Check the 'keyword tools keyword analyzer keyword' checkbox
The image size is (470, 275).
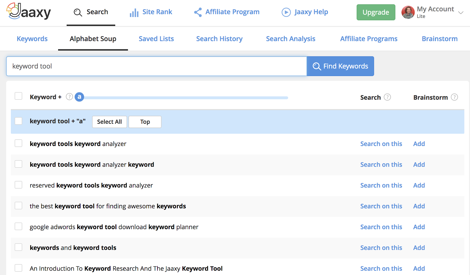coord(19,164)
